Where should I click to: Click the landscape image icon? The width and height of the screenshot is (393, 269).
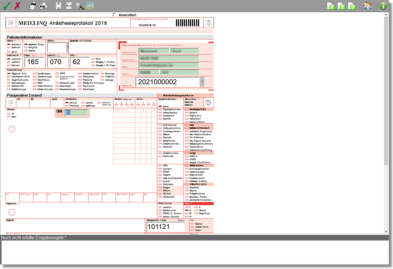pyautogui.click(x=90, y=6)
